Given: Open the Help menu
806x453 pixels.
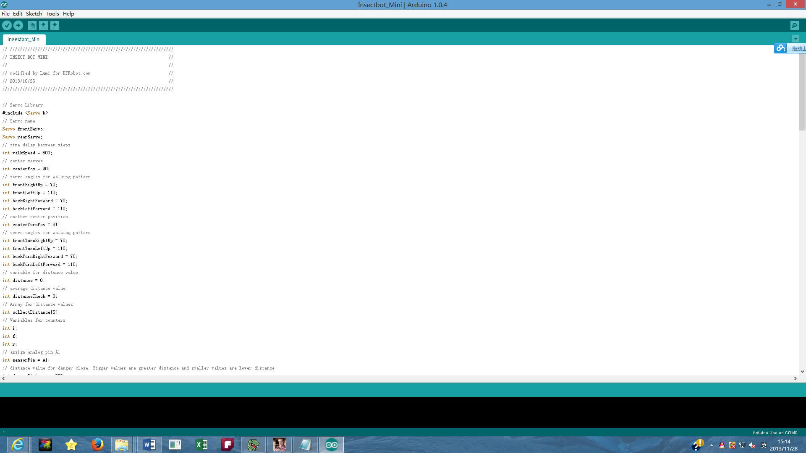Looking at the screenshot, I should point(68,14).
